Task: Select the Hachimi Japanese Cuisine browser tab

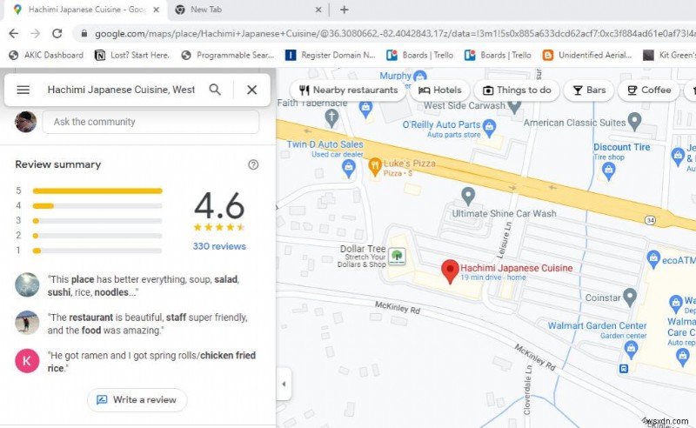Action: point(86,10)
